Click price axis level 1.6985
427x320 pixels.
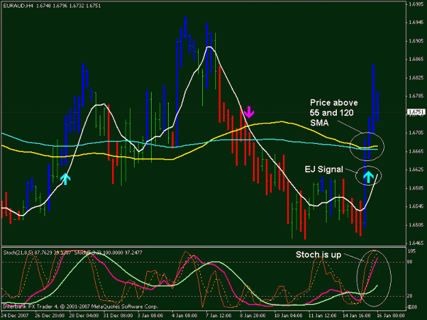click(416, 4)
